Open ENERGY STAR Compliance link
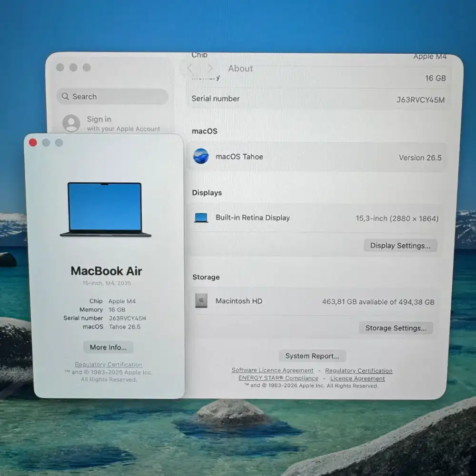 (x=278, y=378)
